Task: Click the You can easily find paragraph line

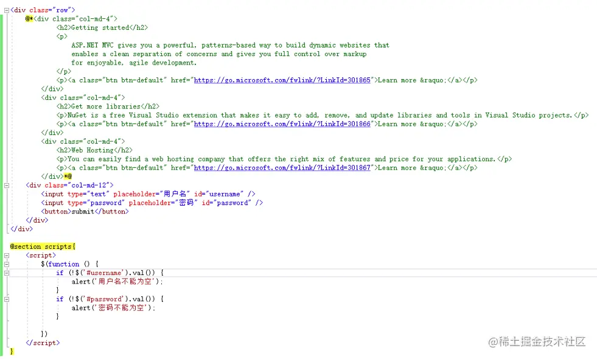Action: [284, 159]
